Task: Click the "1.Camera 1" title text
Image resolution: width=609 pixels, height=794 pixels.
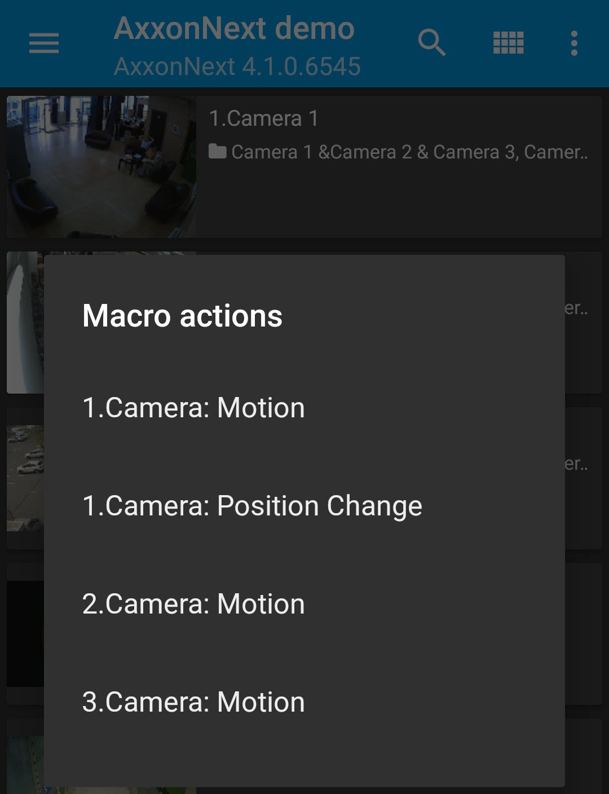Action: (263, 118)
